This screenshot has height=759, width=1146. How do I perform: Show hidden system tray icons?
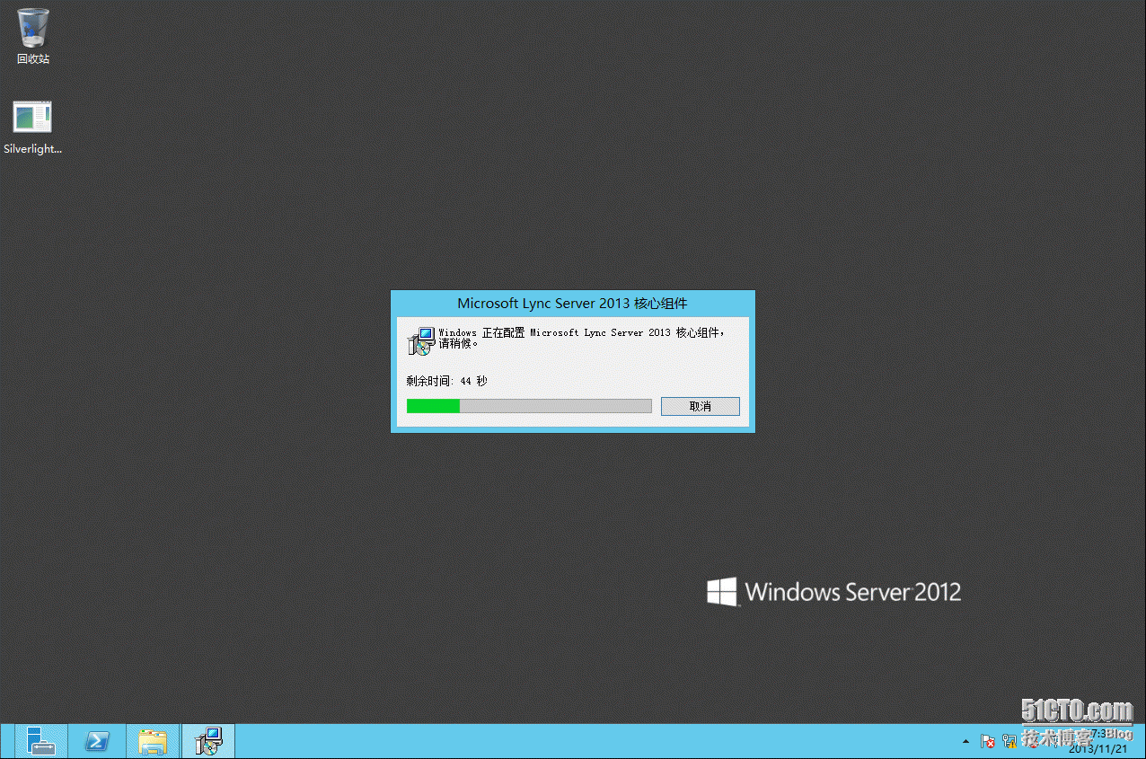pos(965,742)
